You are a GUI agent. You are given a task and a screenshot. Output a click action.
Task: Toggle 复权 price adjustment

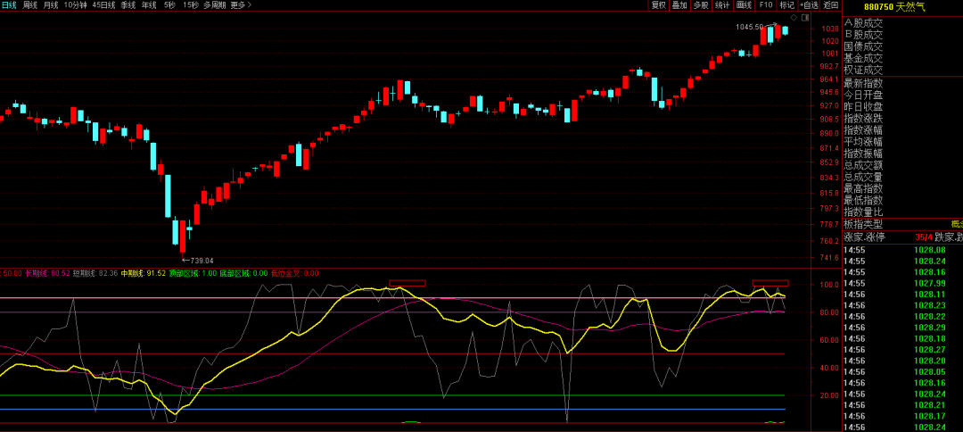tap(658, 5)
